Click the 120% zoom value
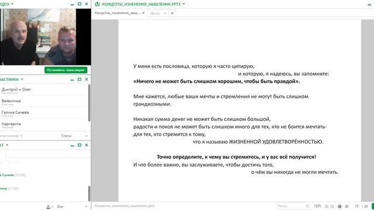 click(317, 206)
